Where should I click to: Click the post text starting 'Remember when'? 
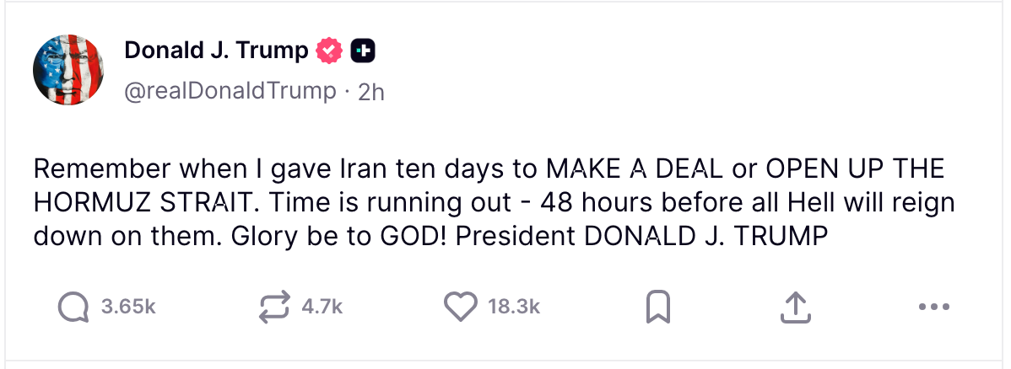[127, 169]
